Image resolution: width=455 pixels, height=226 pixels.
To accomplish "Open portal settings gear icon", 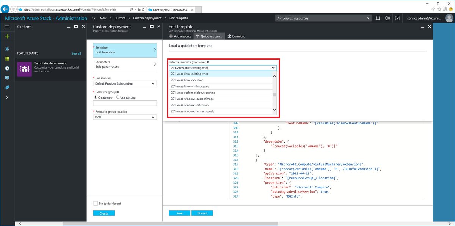I will click(388, 18).
